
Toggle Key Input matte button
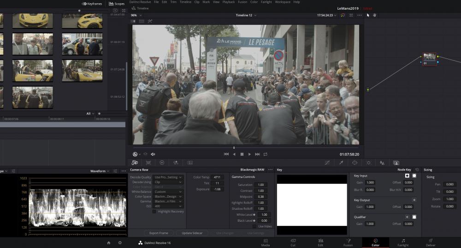407,176
